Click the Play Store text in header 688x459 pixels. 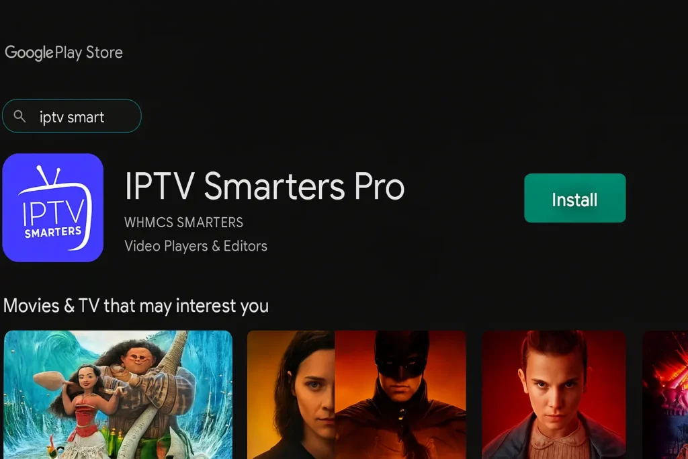point(89,52)
